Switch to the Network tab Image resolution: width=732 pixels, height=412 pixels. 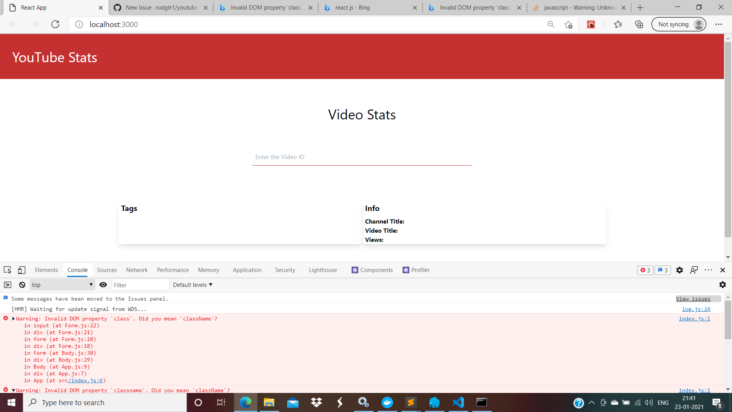coord(137,270)
